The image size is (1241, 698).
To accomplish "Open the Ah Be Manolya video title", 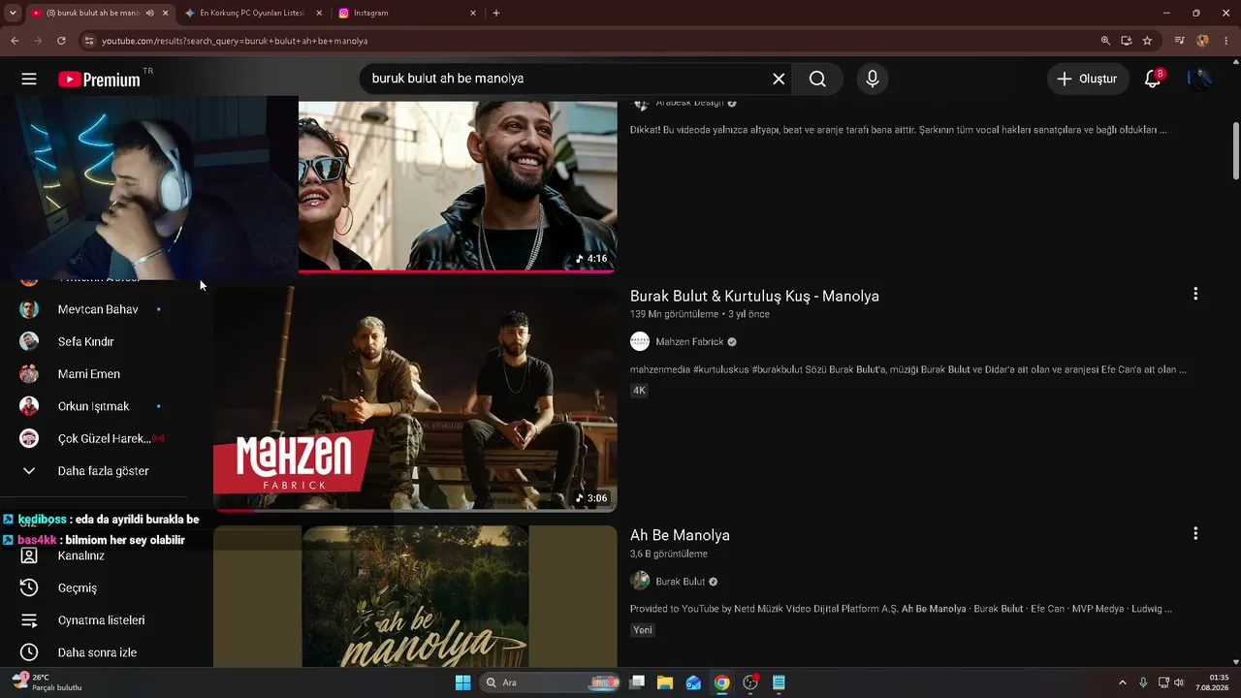I will point(680,535).
